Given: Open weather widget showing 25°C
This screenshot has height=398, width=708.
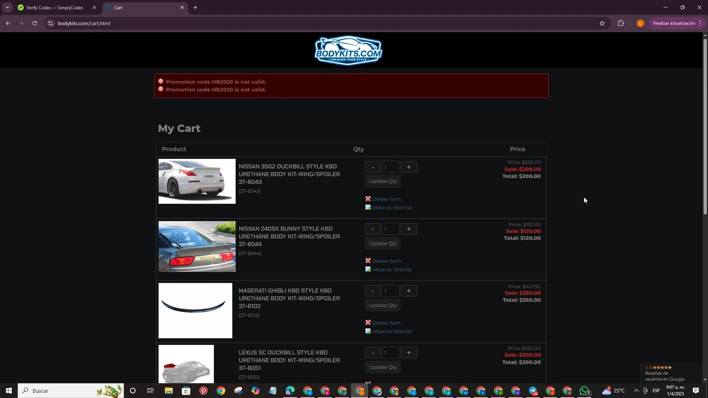Looking at the screenshot, I should [x=614, y=390].
